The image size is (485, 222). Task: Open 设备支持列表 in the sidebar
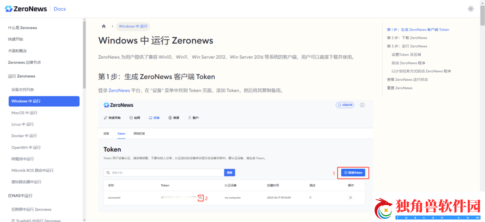tap(22, 90)
